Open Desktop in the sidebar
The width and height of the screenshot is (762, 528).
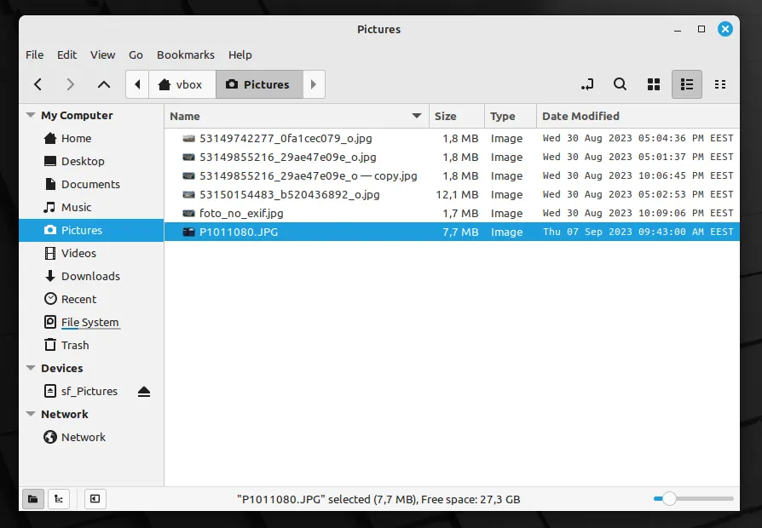(91, 161)
